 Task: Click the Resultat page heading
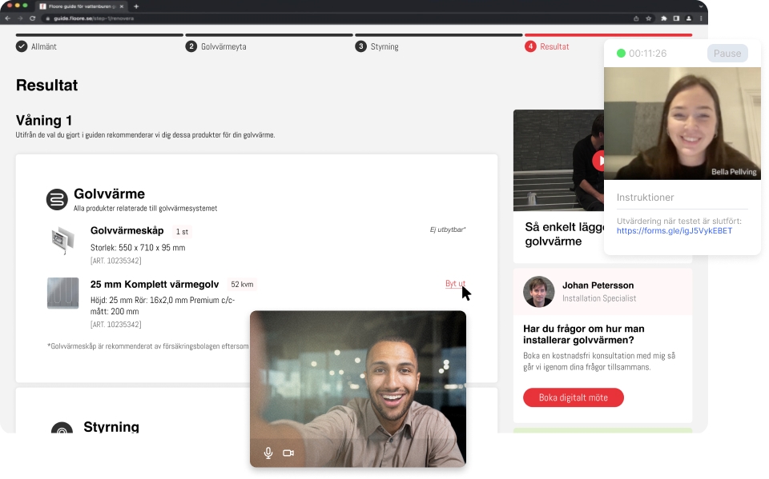tap(47, 86)
